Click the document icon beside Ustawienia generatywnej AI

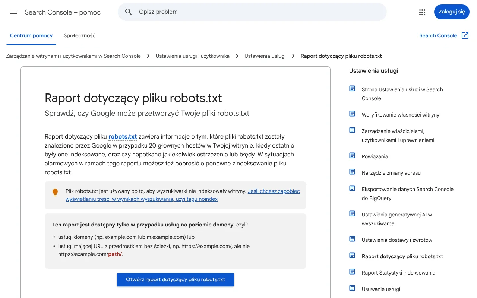[x=352, y=213]
